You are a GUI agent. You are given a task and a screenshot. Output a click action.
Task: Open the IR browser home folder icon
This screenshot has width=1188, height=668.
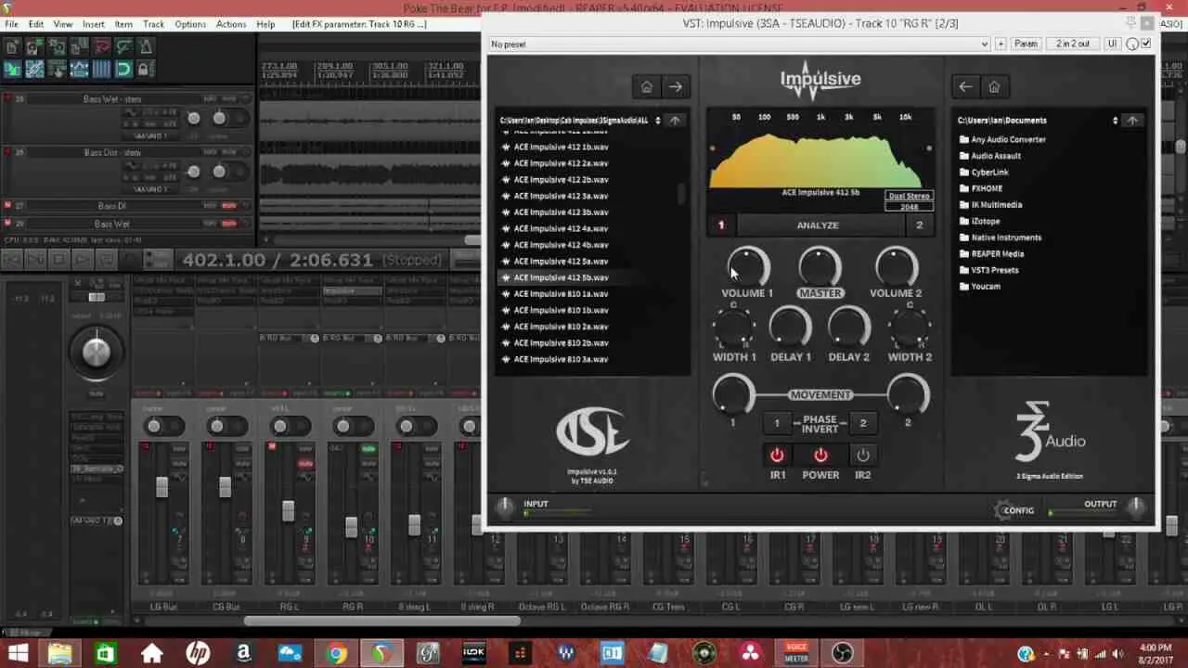pos(646,86)
